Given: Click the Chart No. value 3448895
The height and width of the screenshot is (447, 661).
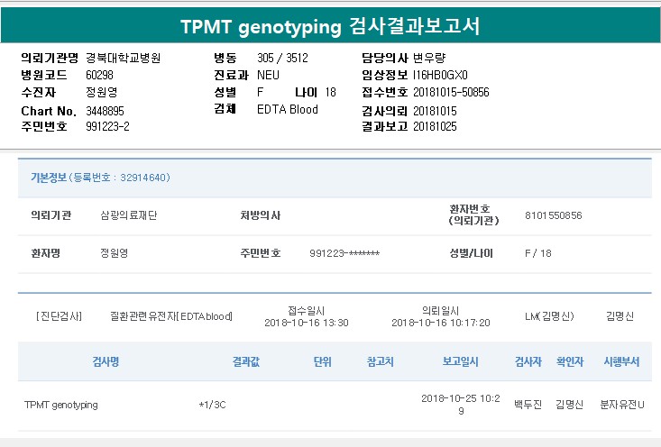Looking at the screenshot, I should [105, 110].
